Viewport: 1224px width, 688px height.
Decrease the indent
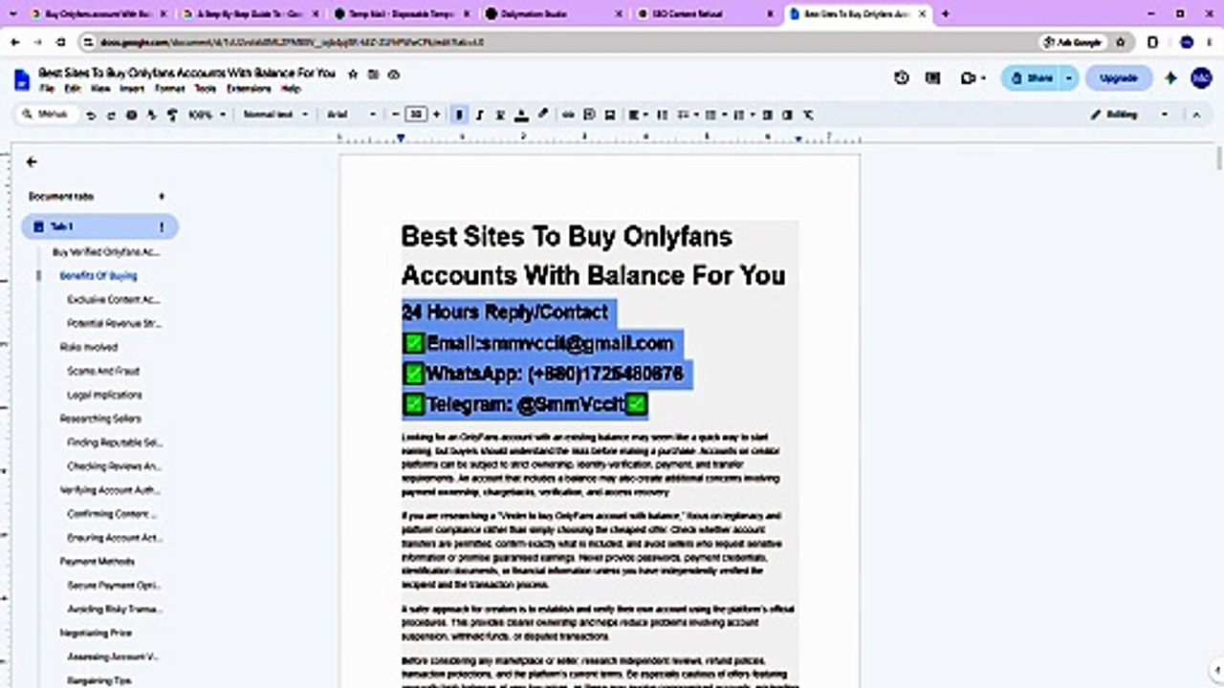point(767,115)
